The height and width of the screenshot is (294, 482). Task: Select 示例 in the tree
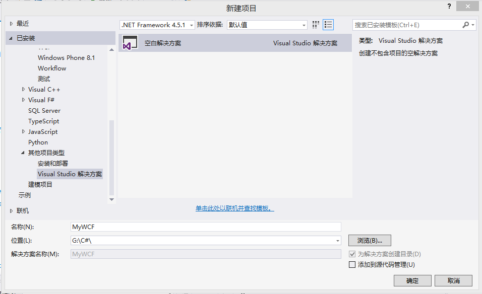point(25,195)
